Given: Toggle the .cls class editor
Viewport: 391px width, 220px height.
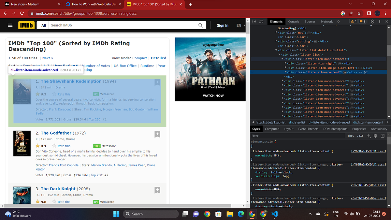Looking at the screenshot, I should (x=360, y=136).
